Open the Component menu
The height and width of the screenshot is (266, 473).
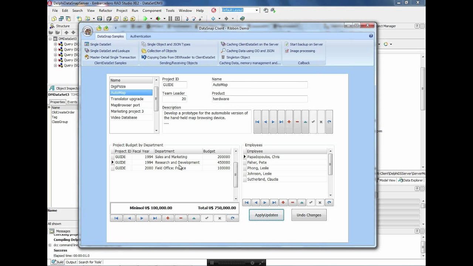pos(152,11)
